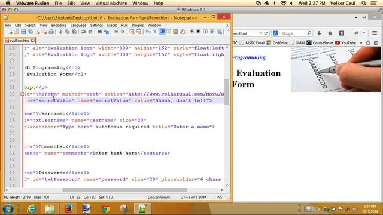383x215 pixels.
Task: Open the Plugins menu
Action: [138, 25]
